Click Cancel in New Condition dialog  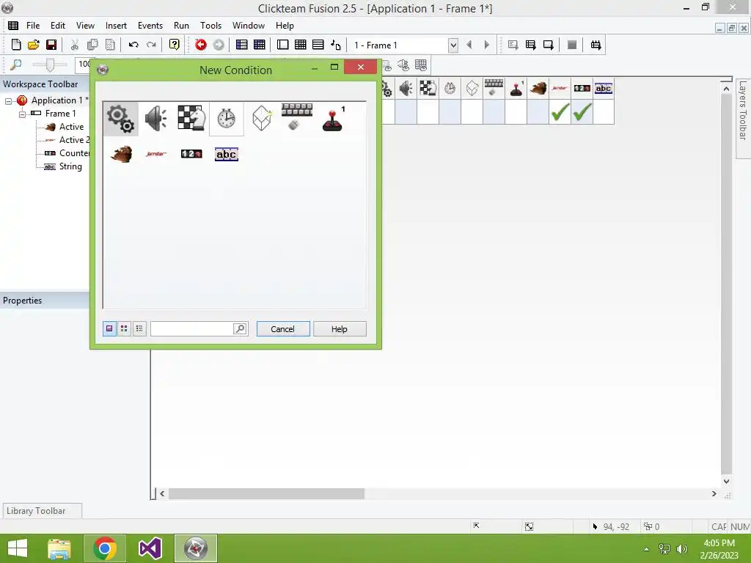[x=283, y=329]
